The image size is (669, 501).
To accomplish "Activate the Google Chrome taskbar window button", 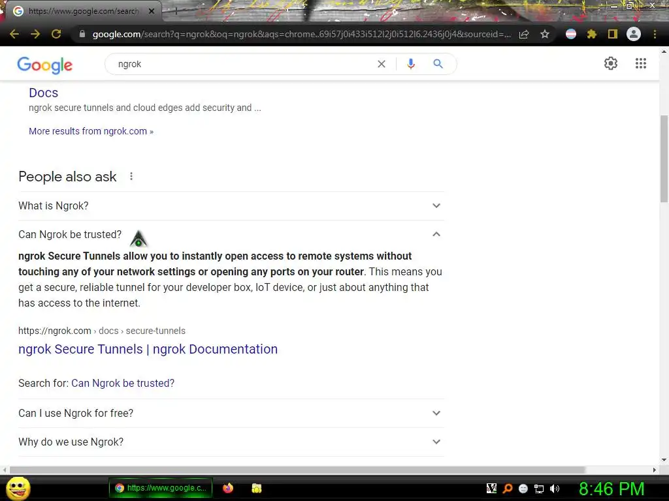I will coord(161,488).
